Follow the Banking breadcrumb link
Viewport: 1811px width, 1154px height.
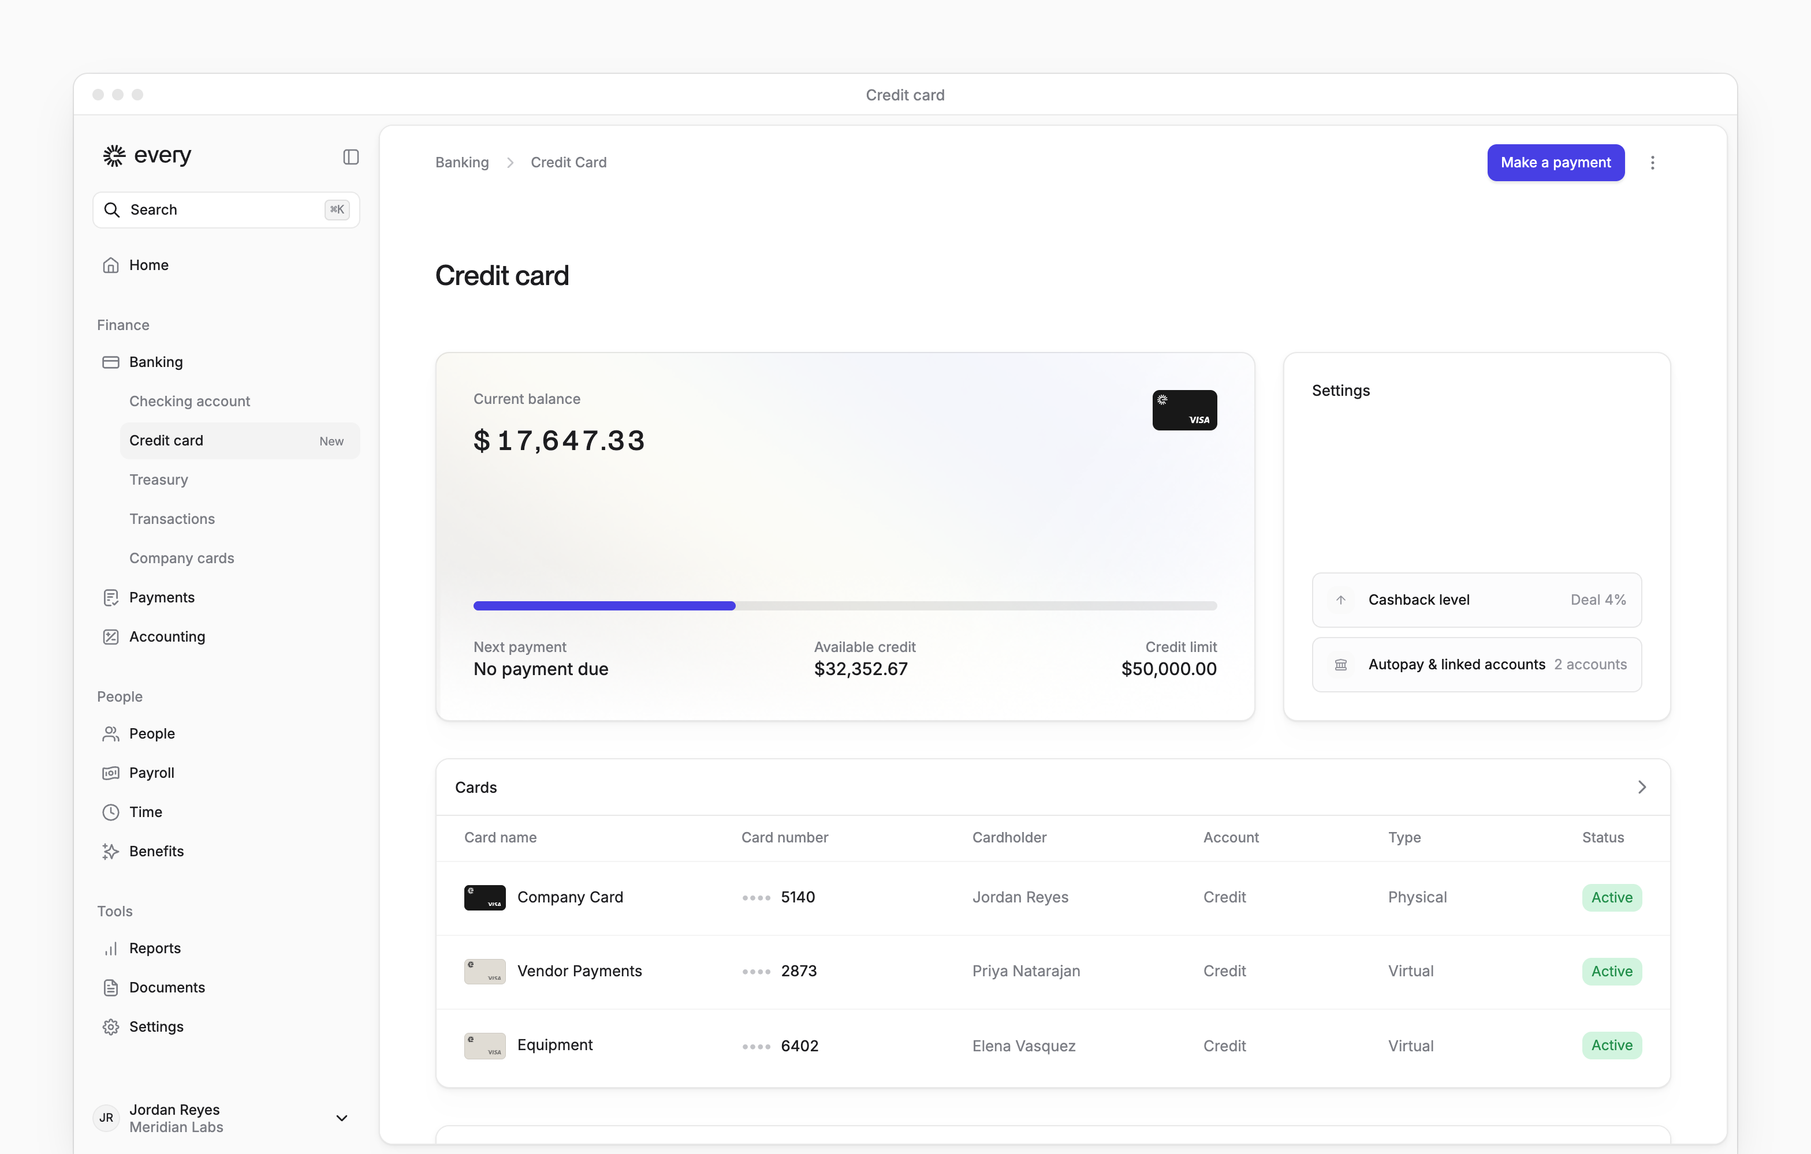point(462,163)
